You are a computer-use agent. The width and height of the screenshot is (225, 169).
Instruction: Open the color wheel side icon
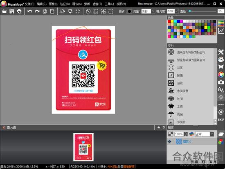(221, 75)
